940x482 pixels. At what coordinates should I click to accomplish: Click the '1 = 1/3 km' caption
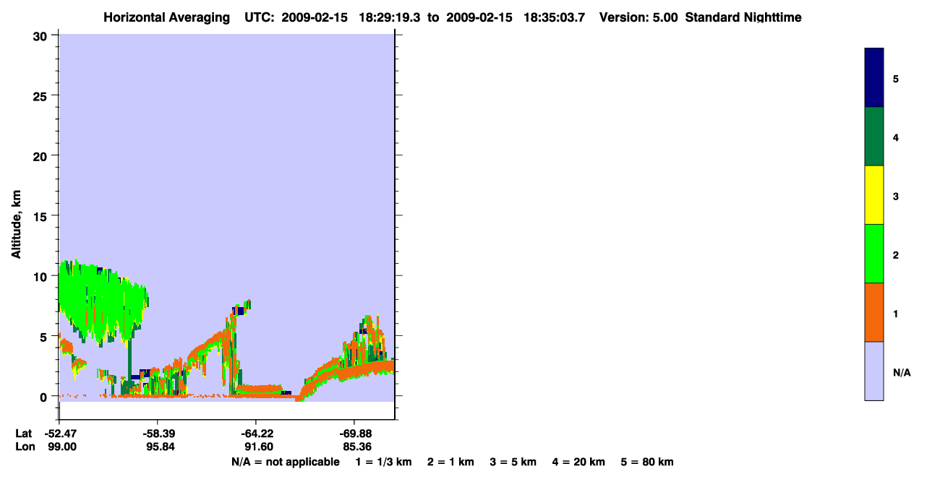[383, 462]
